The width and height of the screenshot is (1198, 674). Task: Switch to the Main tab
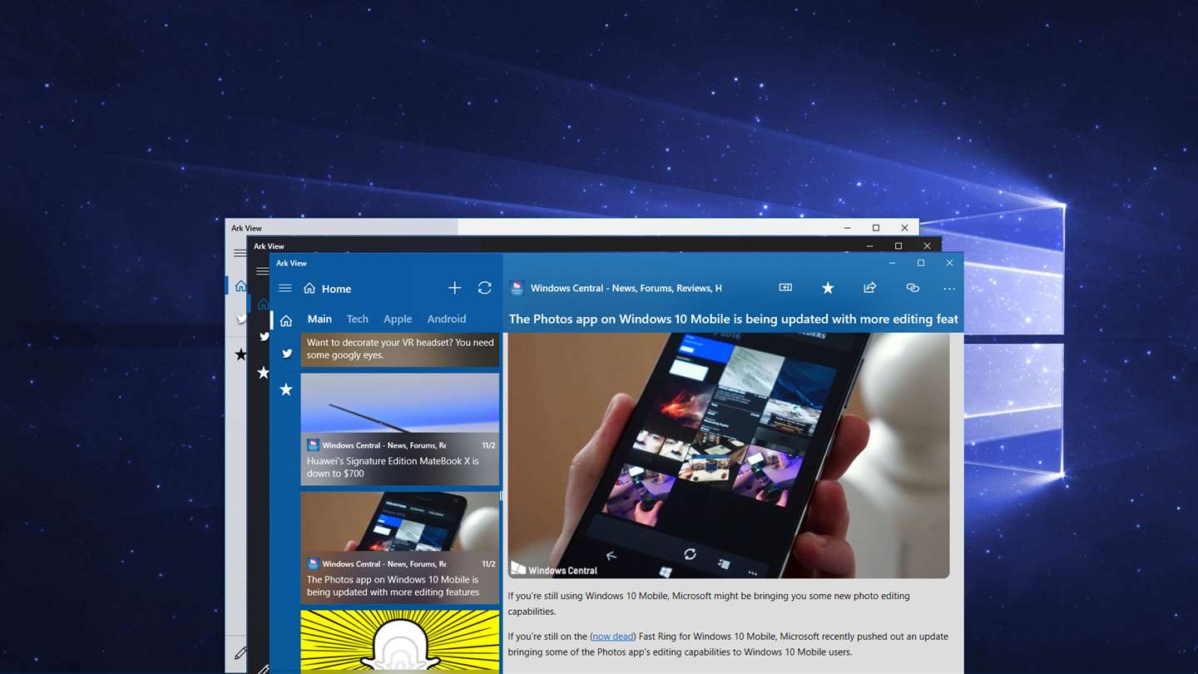(319, 319)
